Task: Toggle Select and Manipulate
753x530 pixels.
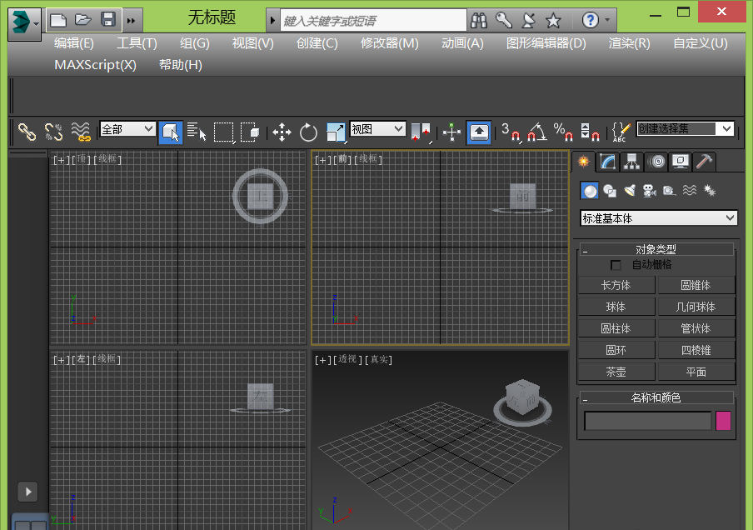Action: (x=452, y=132)
